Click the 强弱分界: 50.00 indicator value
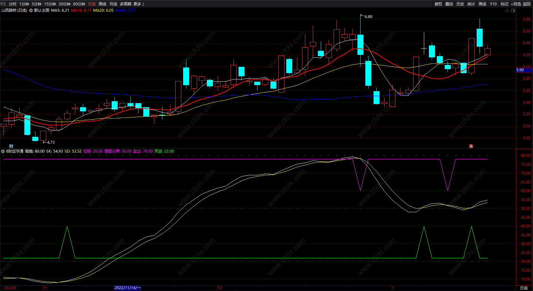 pos(118,151)
